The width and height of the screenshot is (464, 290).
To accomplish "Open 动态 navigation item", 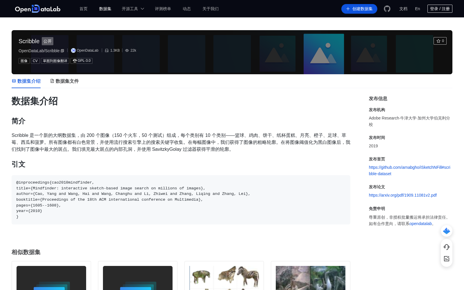I will coord(187,9).
